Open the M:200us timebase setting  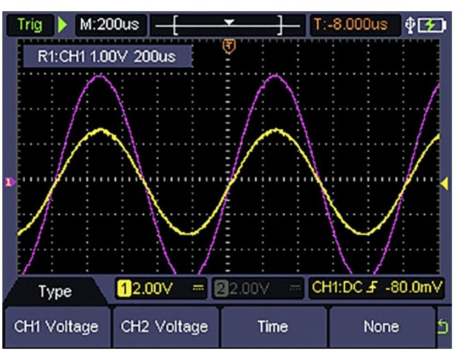tap(109, 24)
